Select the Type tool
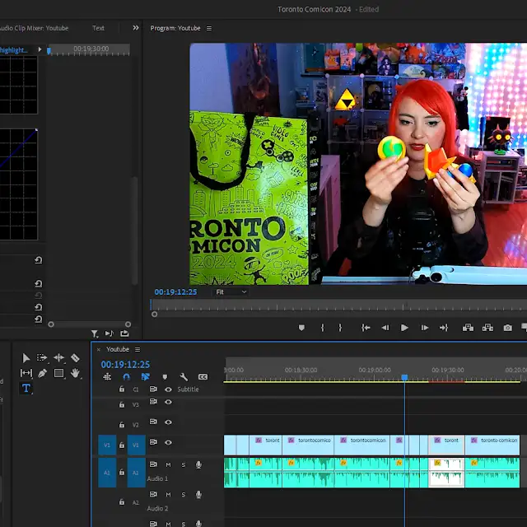 click(x=26, y=388)
